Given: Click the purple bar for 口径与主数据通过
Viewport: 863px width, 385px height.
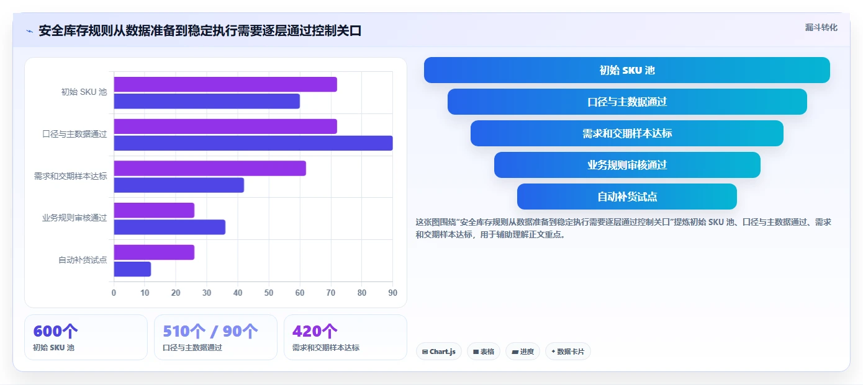Looking at the screenshot, I should pyautogui.click(x=225, y=126).
